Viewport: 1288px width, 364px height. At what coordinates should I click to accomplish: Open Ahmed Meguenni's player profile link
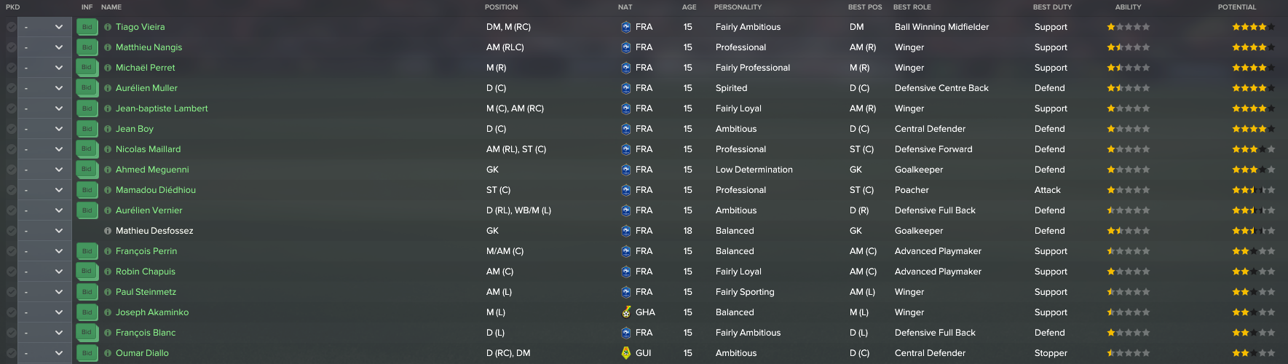click(152, 170)
